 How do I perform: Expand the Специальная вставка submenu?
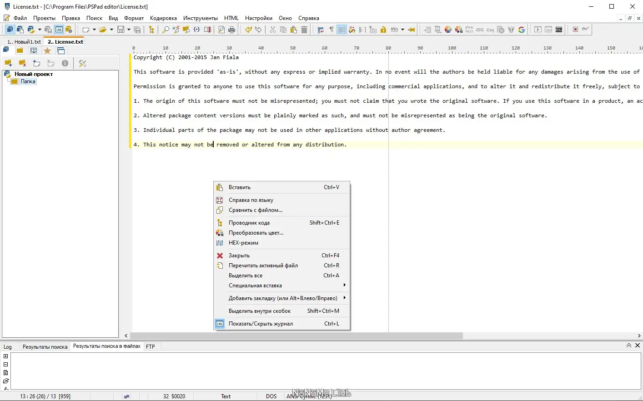(x=282, y=286)
